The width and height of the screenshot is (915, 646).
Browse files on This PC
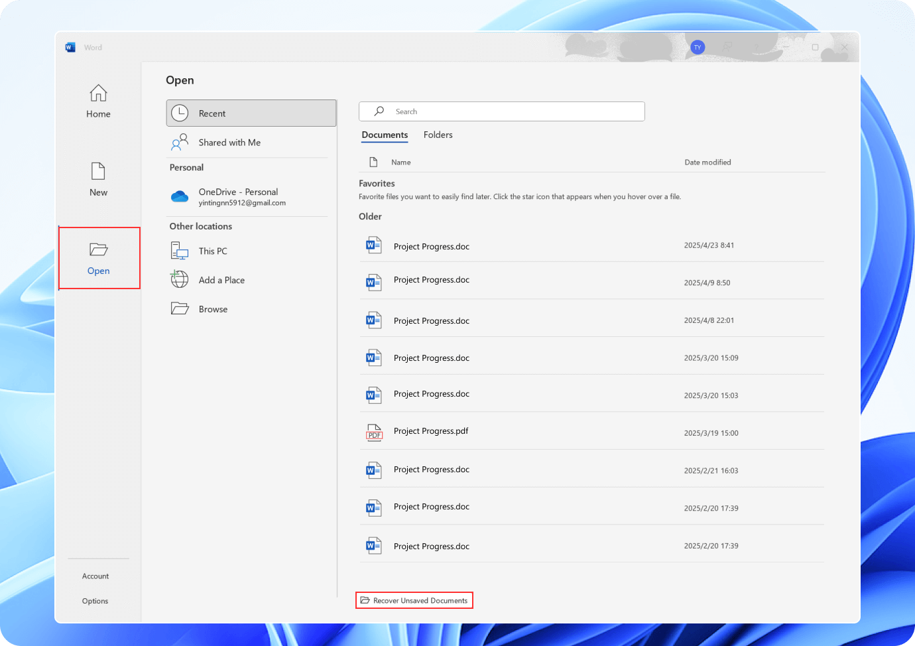pos(247,251)
